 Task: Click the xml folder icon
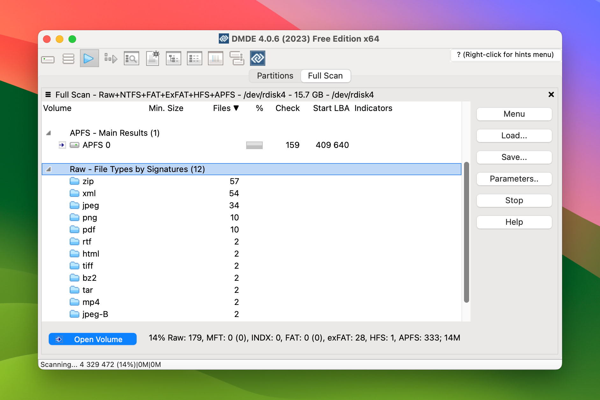coord(75,193)
